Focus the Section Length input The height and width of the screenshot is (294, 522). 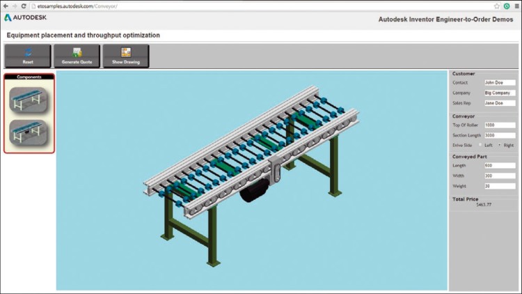(500, 135)
